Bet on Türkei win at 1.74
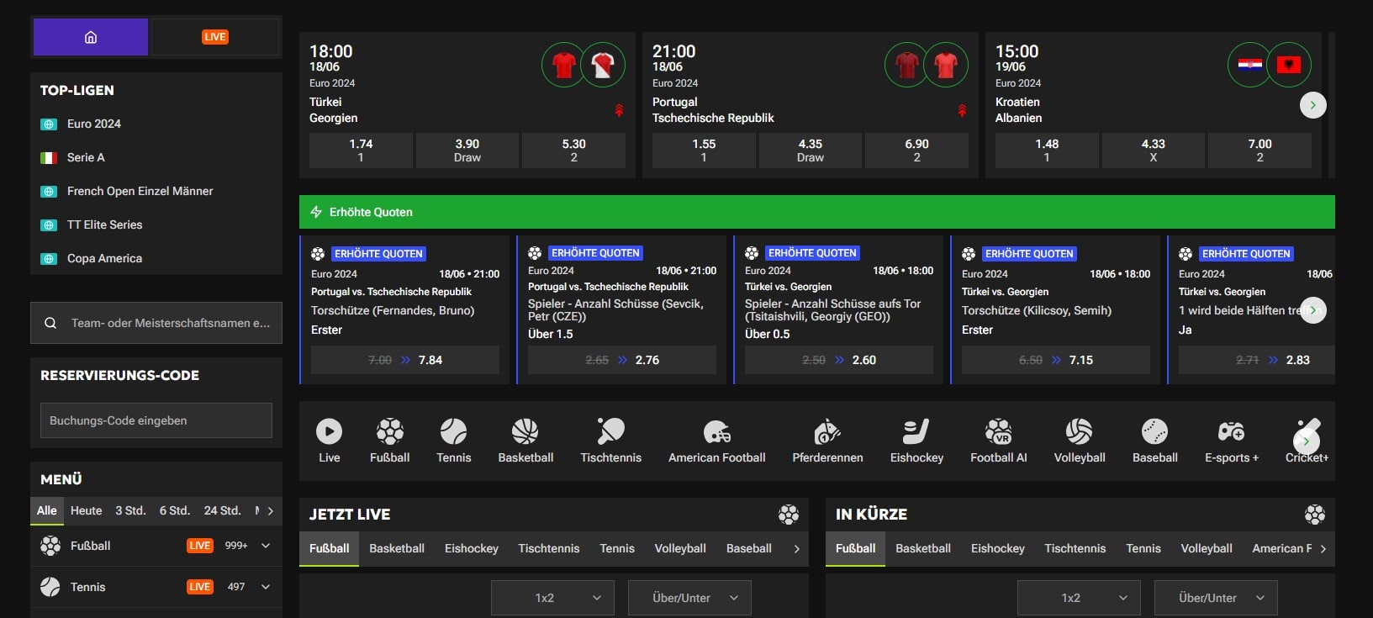The height and width of the screenshot is (618, 1373). (x=361, y=151)
